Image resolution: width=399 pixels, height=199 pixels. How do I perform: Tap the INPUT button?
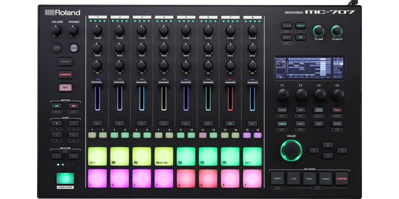(x=300, y=124)
